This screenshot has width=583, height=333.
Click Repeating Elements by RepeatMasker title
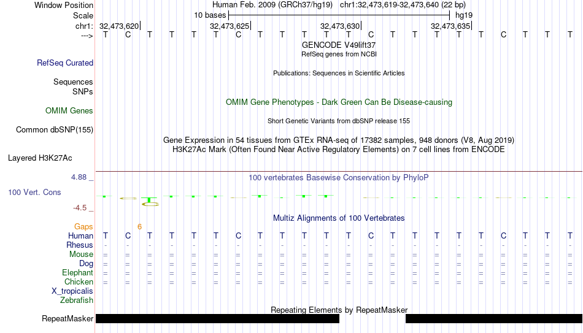click(339, 310)
